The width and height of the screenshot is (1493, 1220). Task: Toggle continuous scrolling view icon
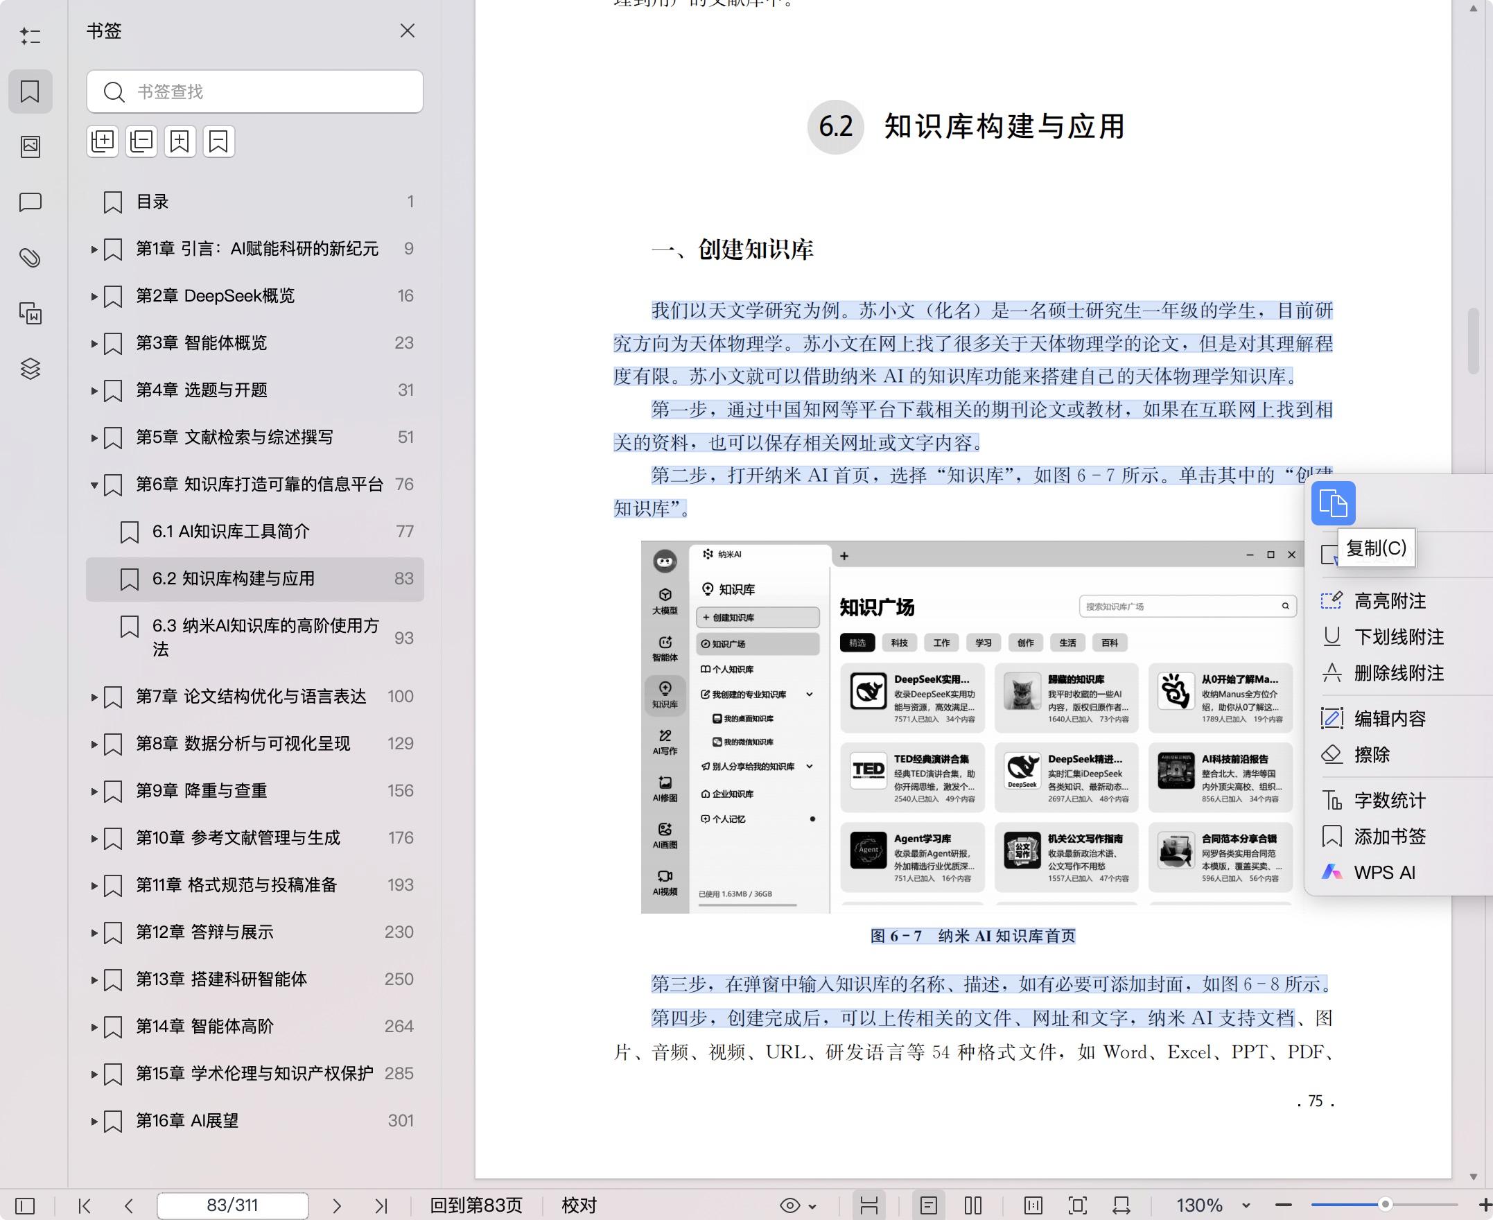(x=869, y=1206)
